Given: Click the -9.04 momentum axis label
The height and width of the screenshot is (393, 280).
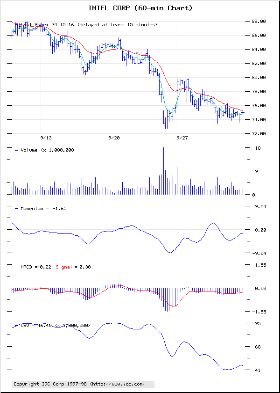Looking at the screenshot, I should (x=259, y=254).
